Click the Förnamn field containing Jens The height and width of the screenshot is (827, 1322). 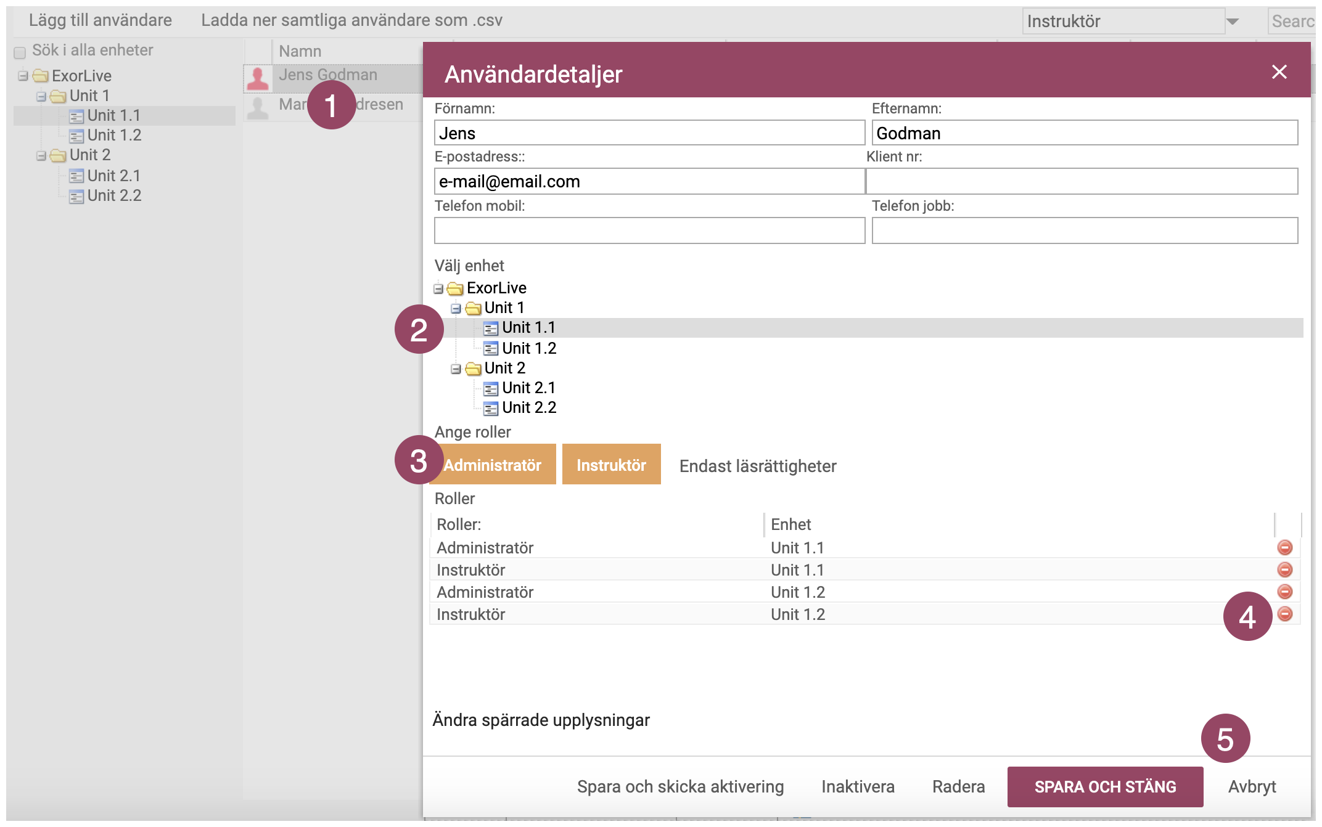coord(649,132)
